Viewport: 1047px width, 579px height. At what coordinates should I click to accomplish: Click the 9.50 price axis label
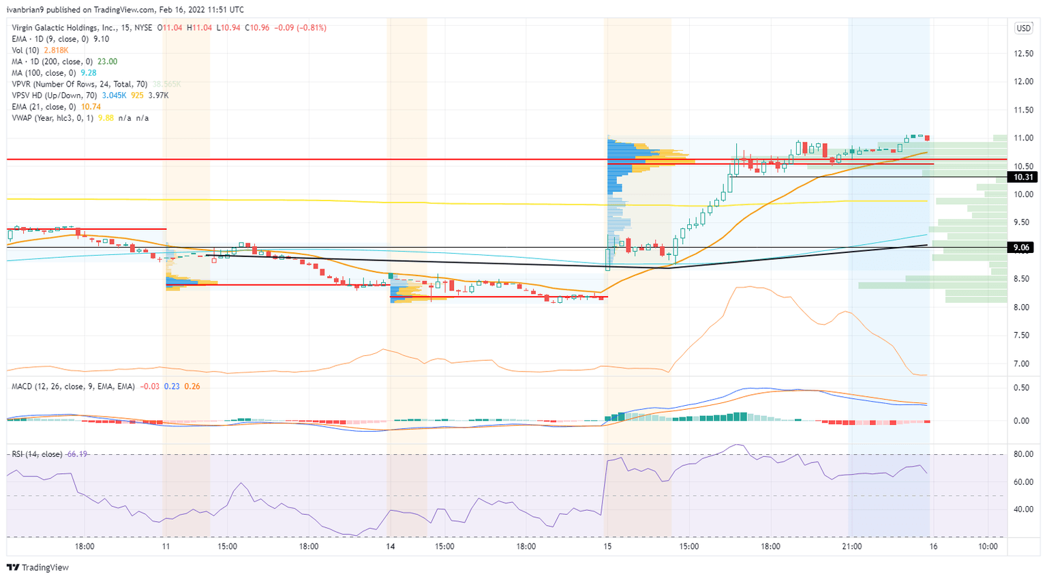coord(1020,222)
